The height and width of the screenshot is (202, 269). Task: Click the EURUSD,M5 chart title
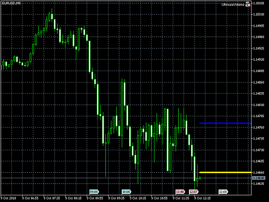(11, 3)
